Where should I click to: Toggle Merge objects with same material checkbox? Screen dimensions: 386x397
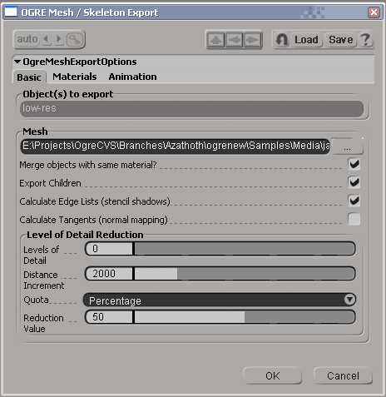[354, 164]
